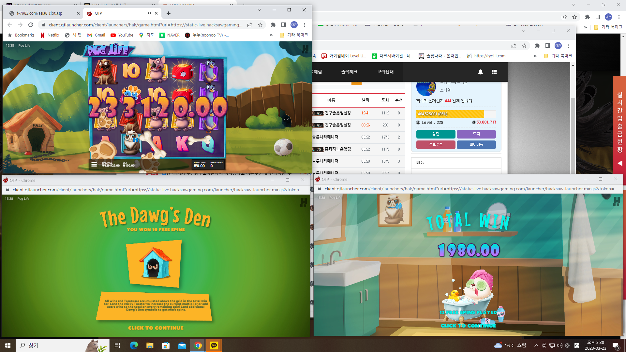
Task: Click to continue on the Total Win screen
Action: pos(468,326)
